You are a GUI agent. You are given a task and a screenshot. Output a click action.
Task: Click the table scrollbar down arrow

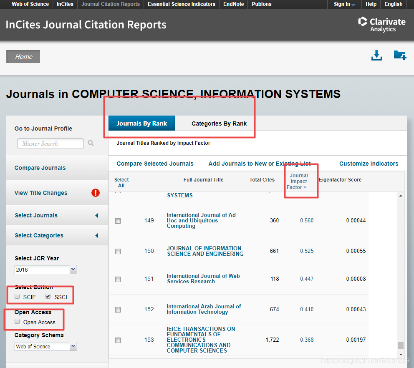401,355
